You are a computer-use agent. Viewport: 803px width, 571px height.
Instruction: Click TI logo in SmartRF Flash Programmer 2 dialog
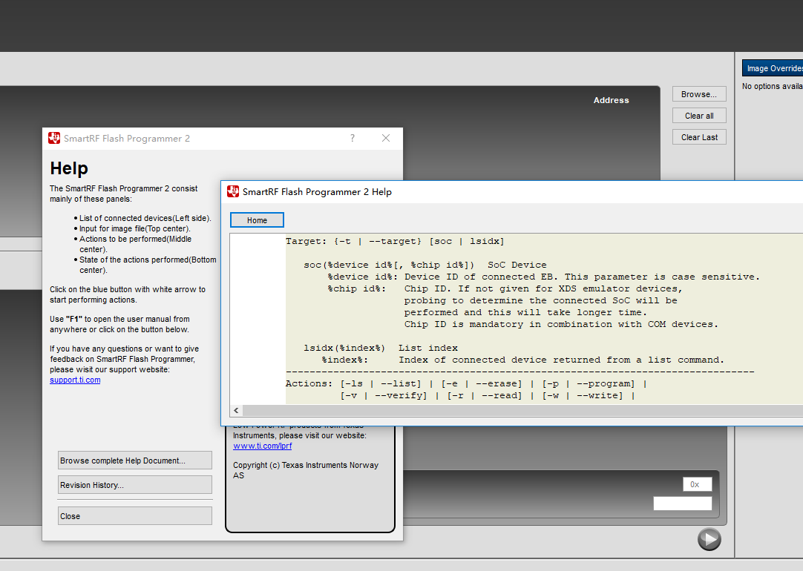tap(53, 138)
